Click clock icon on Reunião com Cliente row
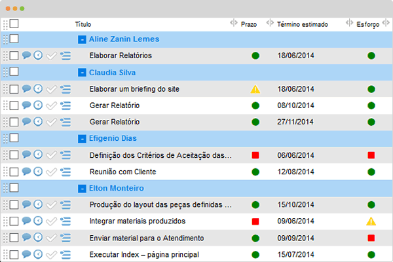Screen dimensions: 393x262 (x=38, y=172)
